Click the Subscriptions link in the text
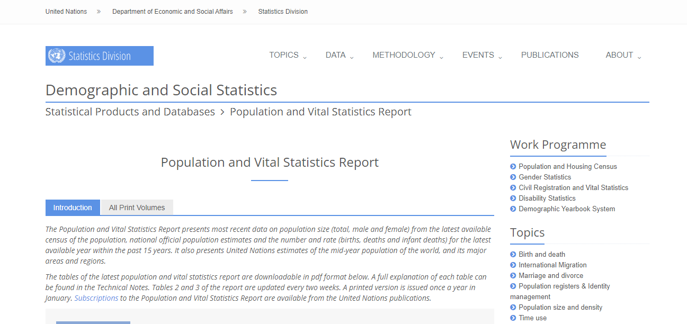The width and height of the screenshot is (687, 324). point(96,298)
